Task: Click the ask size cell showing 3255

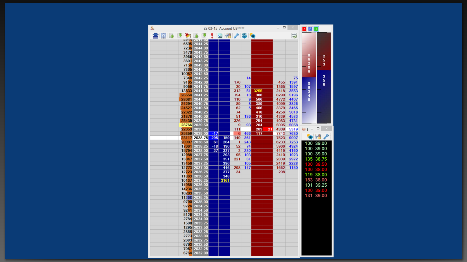Action: [257, 91]
